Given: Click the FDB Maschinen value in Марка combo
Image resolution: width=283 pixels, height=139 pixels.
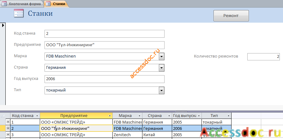Looking at the screenshot, I should 61,56.
